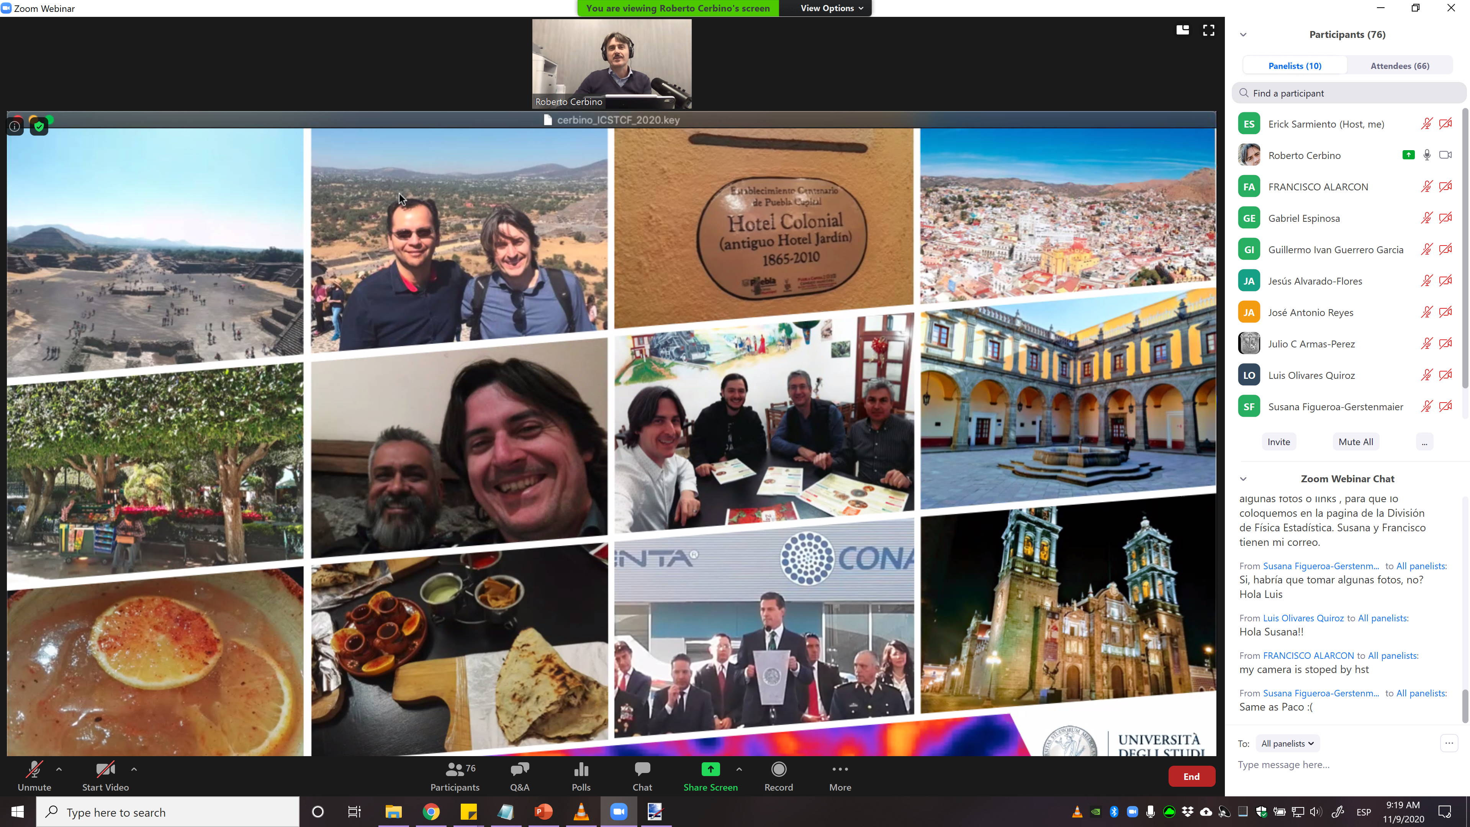Open Cortana from the taskbar
Viewport: 1470px width, 827px height.
318,812
